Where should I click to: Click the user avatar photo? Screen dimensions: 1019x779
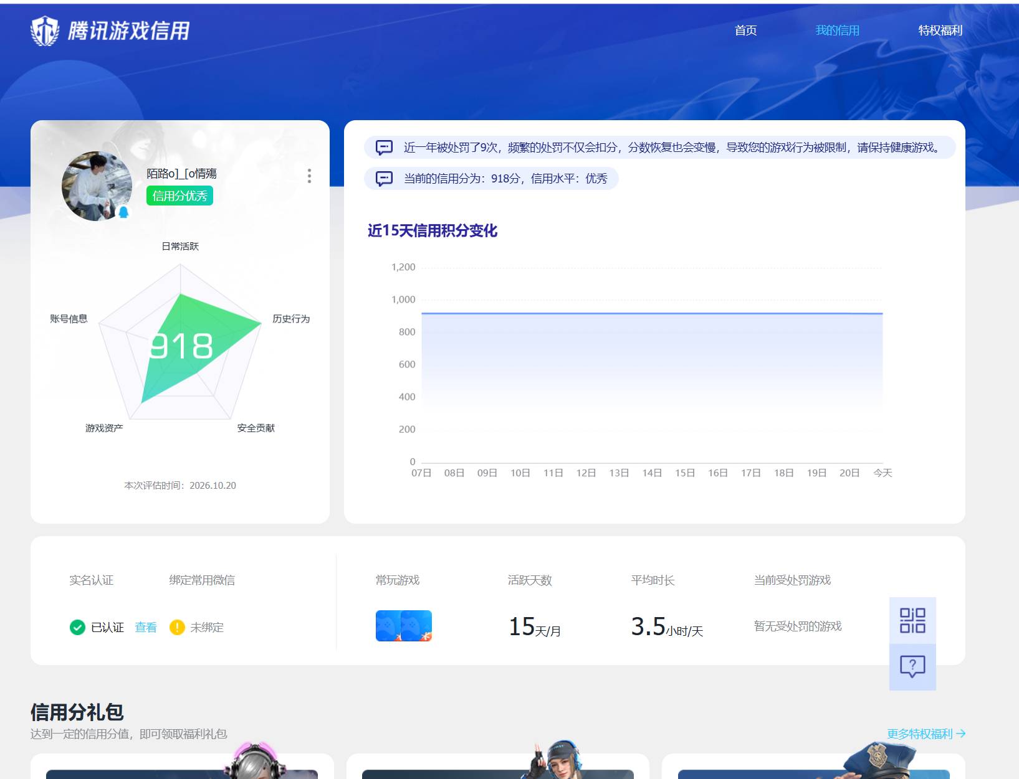tap(97, 186)
